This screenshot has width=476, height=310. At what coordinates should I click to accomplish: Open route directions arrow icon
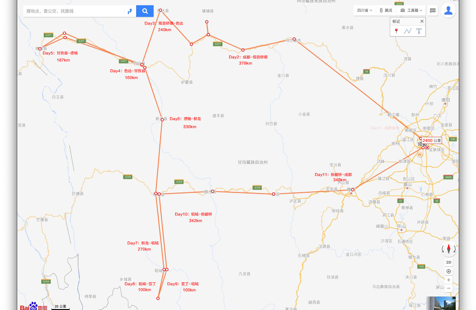(x=130, y=11)
